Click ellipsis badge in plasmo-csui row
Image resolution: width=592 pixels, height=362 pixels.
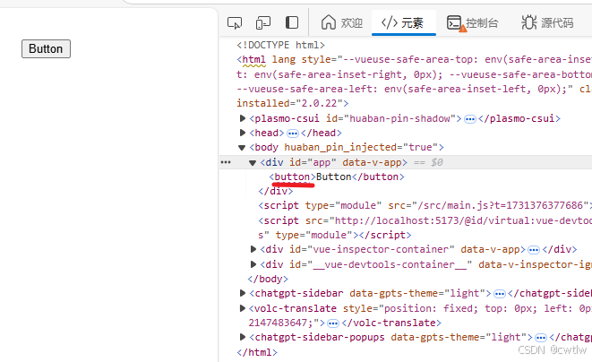coord(469,119)
